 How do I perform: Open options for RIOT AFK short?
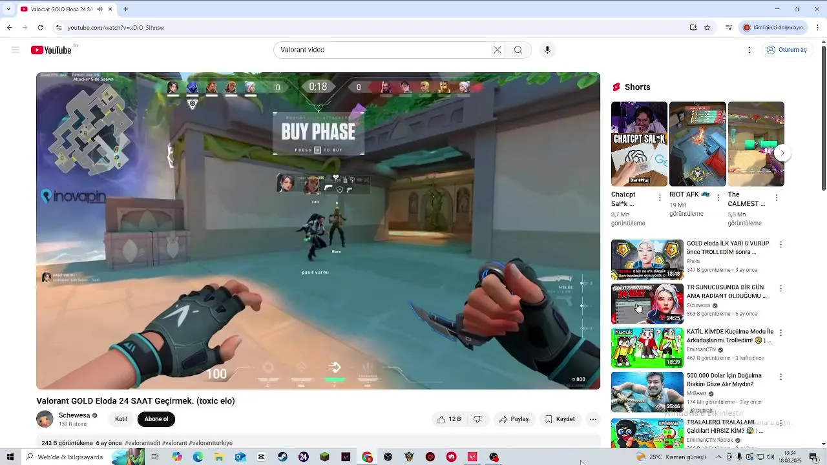(718, 198)
